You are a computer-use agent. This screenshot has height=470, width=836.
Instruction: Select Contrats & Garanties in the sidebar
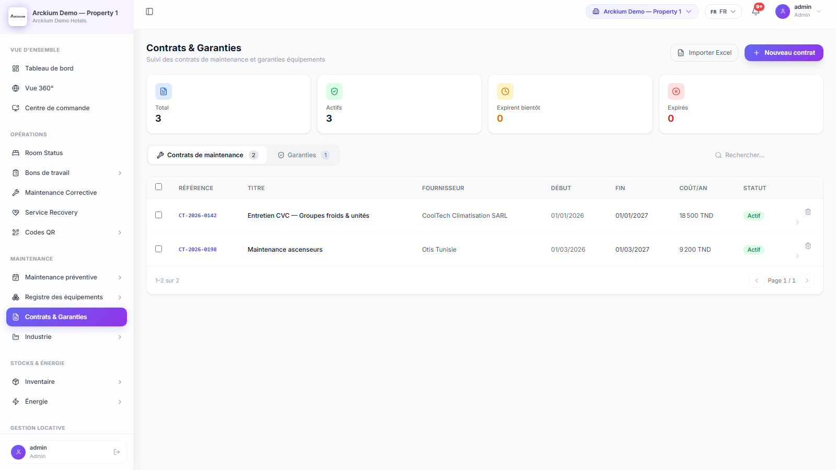[66, 317]
